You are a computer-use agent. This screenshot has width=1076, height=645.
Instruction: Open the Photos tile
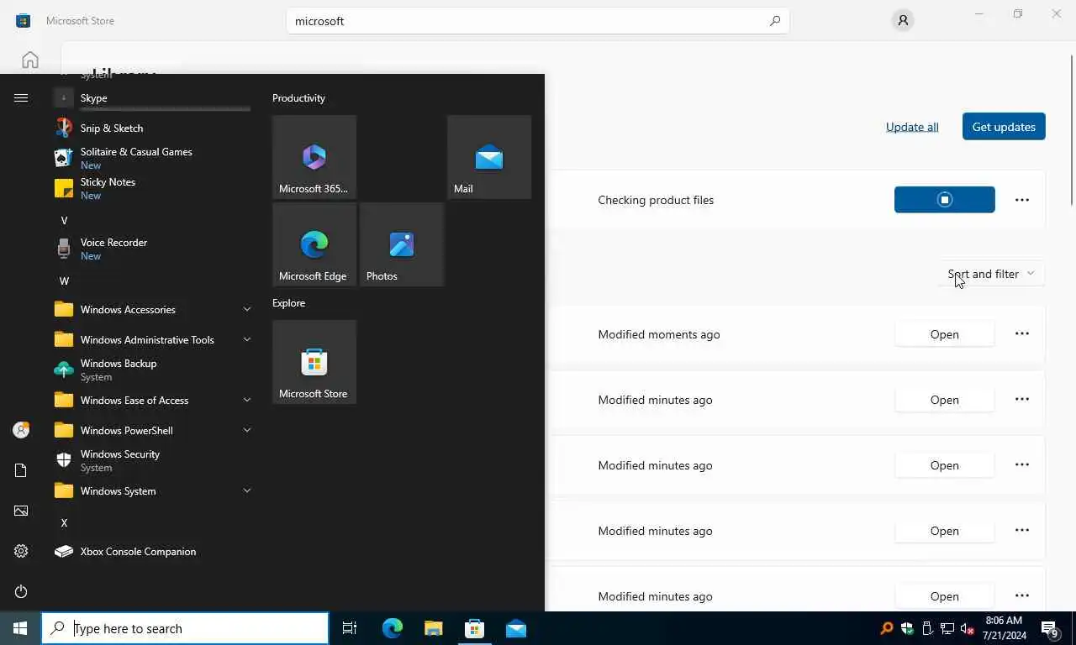pyautogui.click(x=402, y=244)
